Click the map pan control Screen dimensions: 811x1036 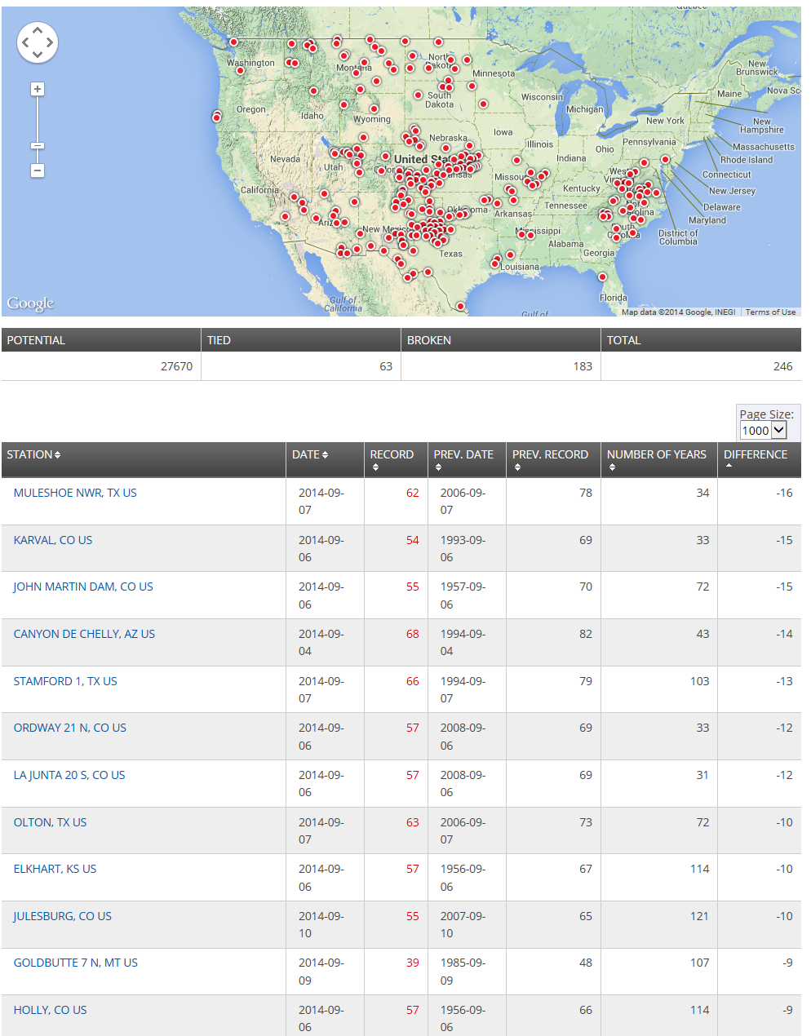(38, 42)
